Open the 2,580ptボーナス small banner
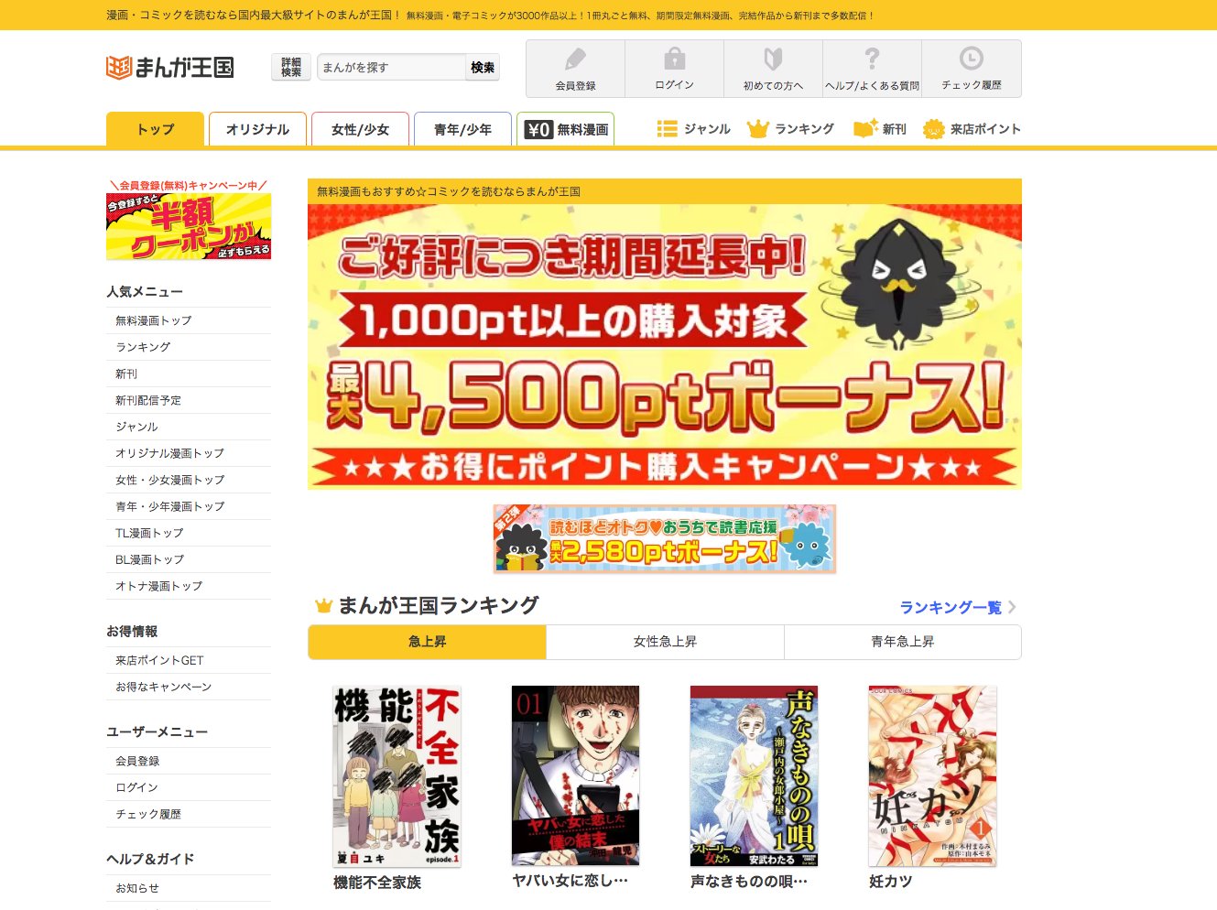This screenshot has height=910, width=1217. pos(665,538)
